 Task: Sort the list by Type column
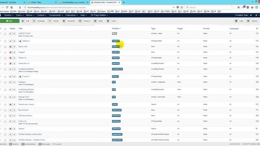153,28
